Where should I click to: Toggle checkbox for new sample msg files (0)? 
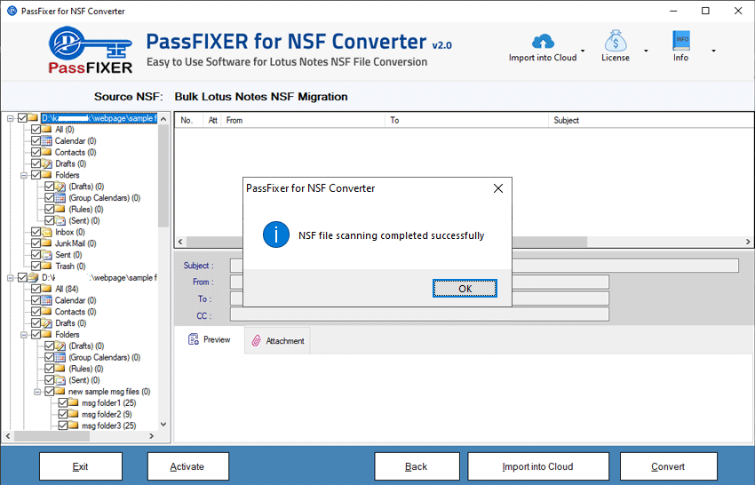click(49, 391)
